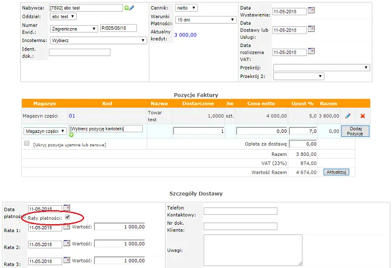Toggle the Raty płatności checkbox
Viewport: 392px width, 268px height.
click(68, 217)
